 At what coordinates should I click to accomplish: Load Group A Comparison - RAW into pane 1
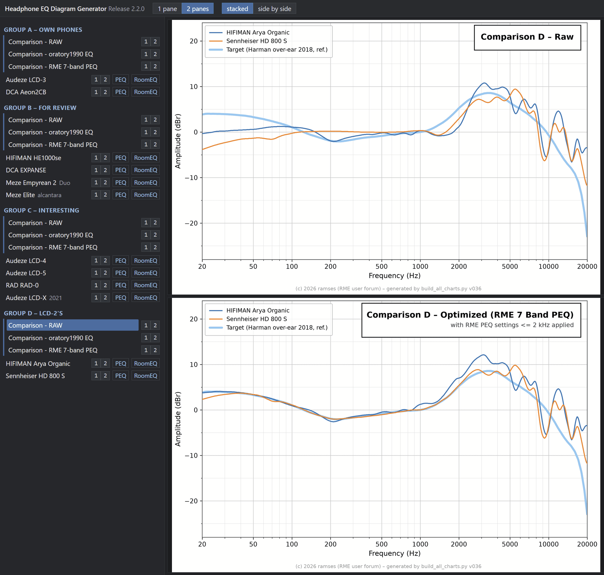(146, 42)
